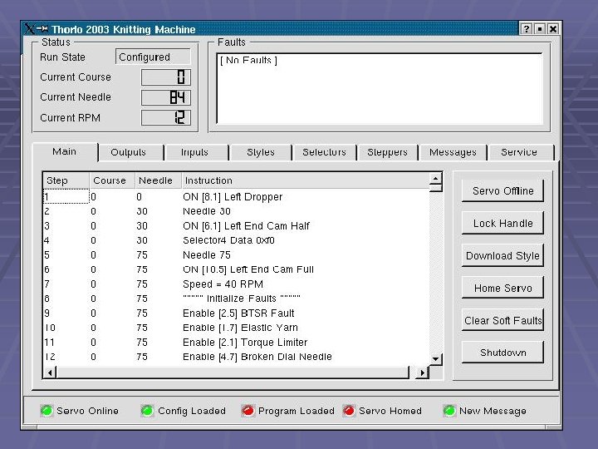The height and width of the screenshot is (449, 598).
Task: Click the Download Style button
Action: coord(502,256)
